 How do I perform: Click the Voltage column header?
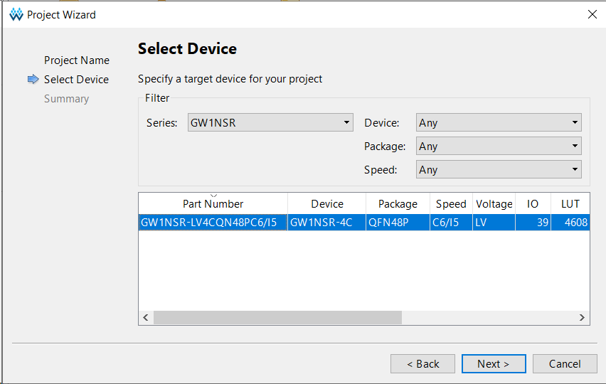tap(494, 204)
